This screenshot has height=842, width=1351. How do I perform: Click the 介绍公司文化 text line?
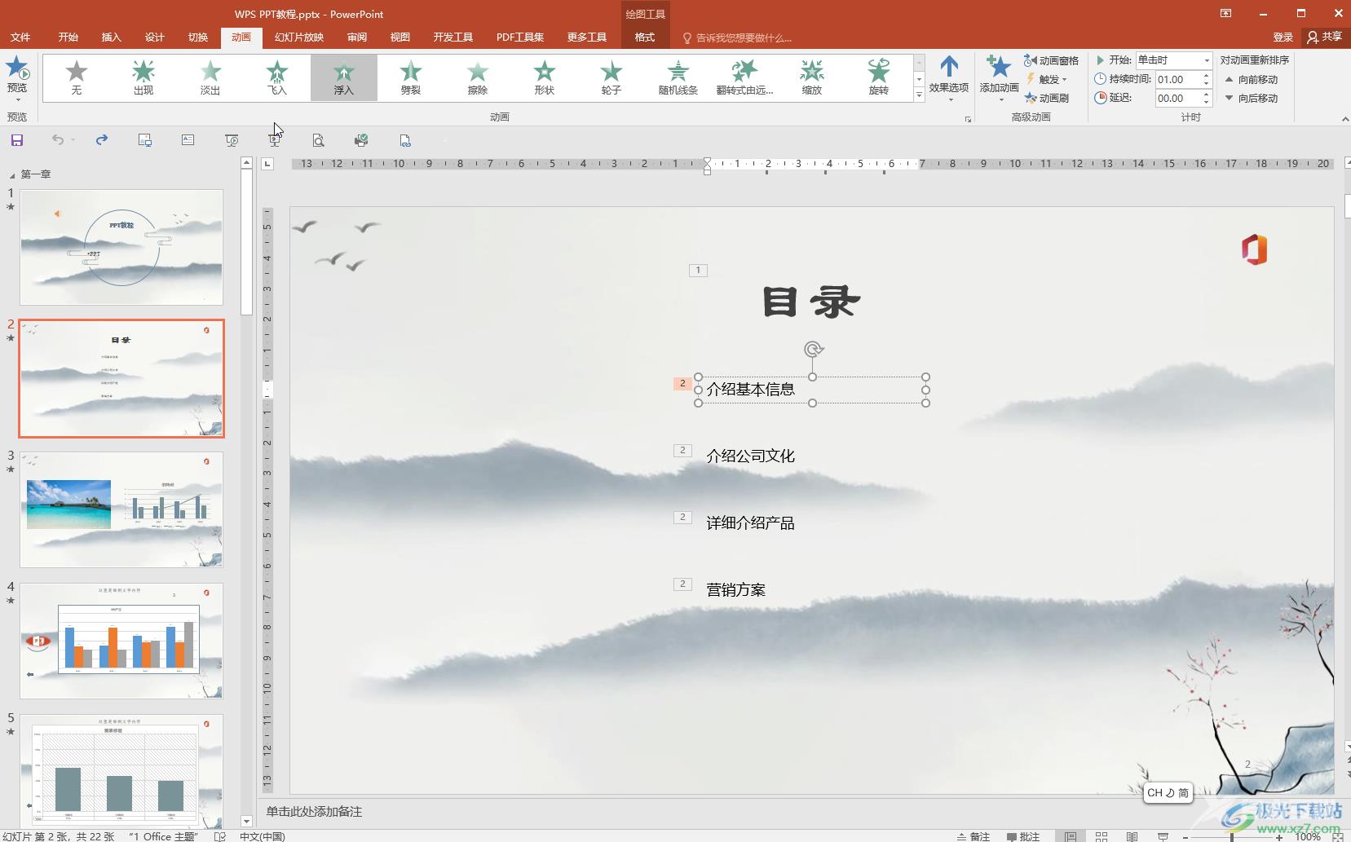[x=750, y=456]
